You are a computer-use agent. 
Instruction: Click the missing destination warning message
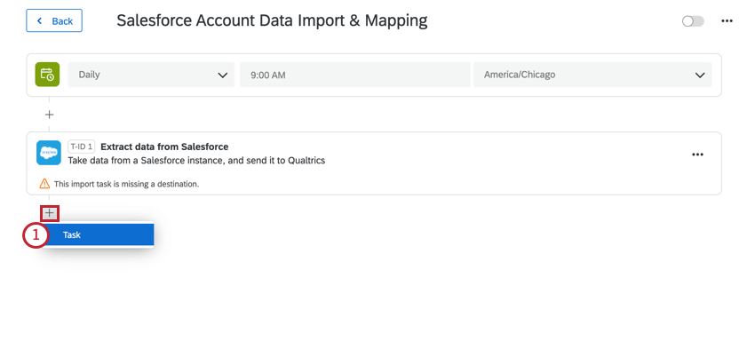point(127,184)
